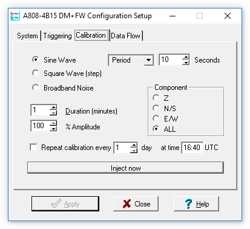The width and height of the screenshot is (250, 229).
Task: Increase the period seconds spinner up arrow
Action: (186, 57)
